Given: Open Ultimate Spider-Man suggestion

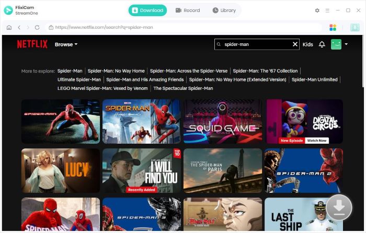Looking at the screenshot, I should click(79, 79).
